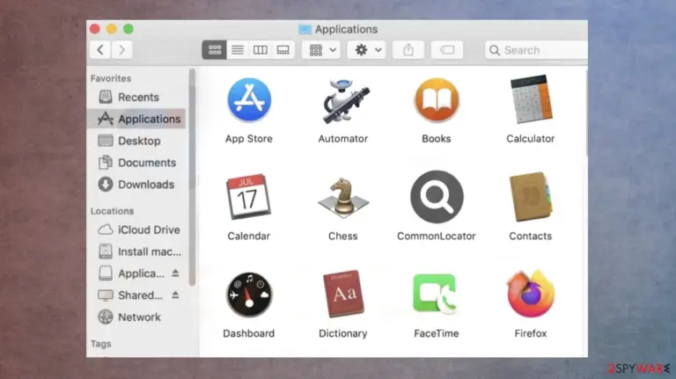Select the Firefox app icon
Screen dimensions: 676x379
point(531,294)
